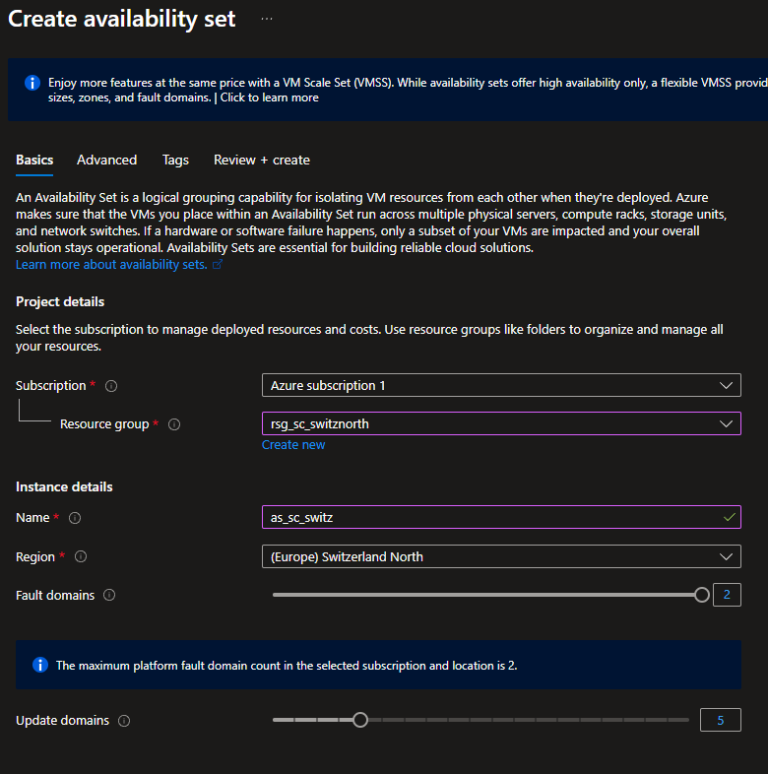The width and height of the screenshot is (768, 774).
Task: Click the info icon next to Name
Action: point(75,518)
